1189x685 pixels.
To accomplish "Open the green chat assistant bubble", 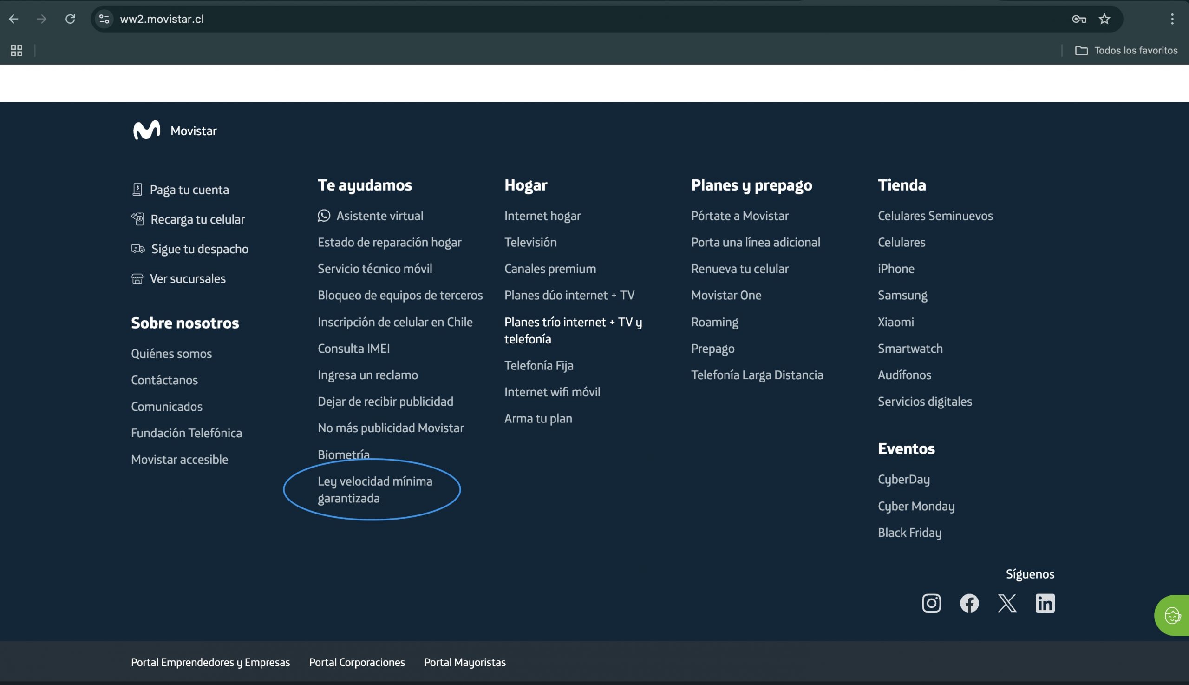I will point(1172,615).
